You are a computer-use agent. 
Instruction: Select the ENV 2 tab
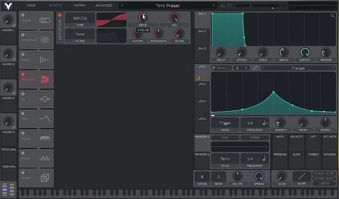coord(202,31)
